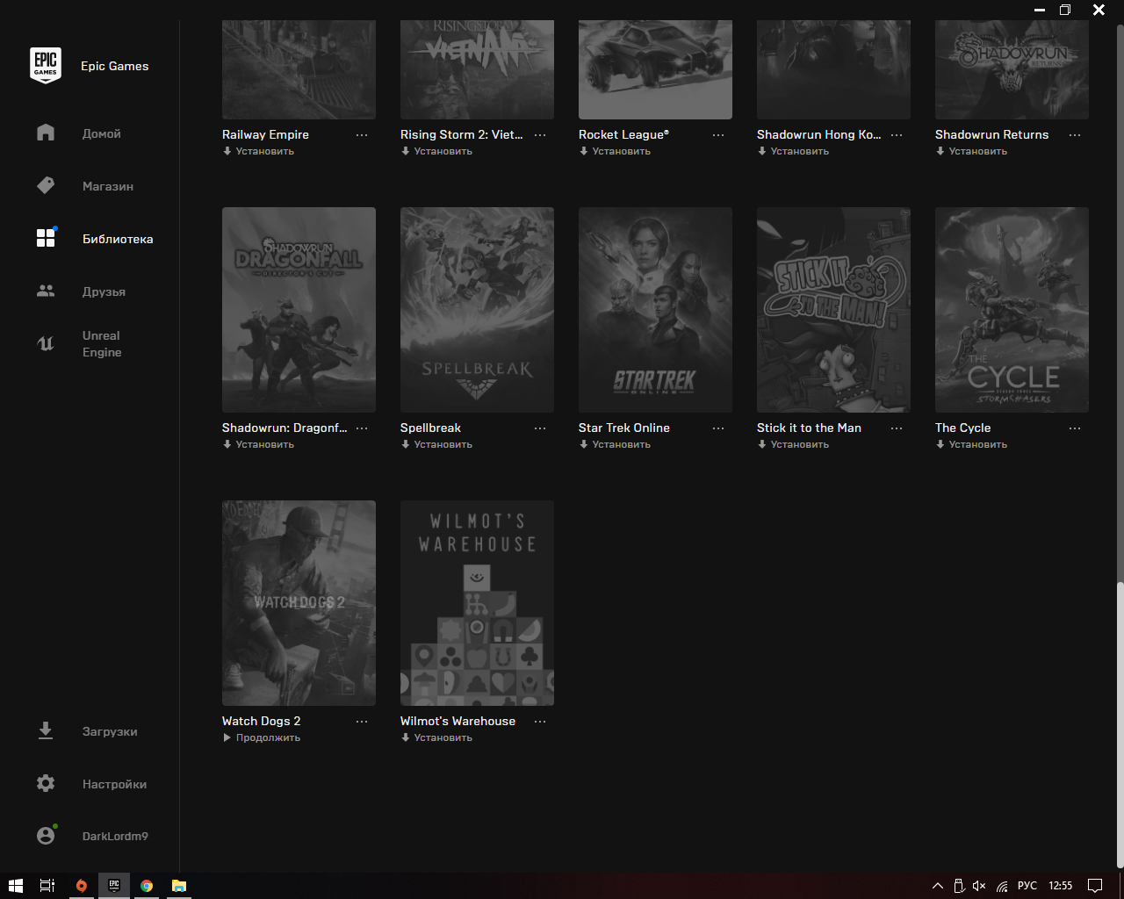
Task: Open the Друзья friends icon
Action: [46, 291]
